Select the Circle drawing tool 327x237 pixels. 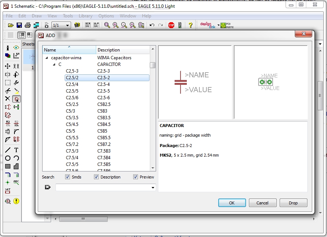(7, 158)
